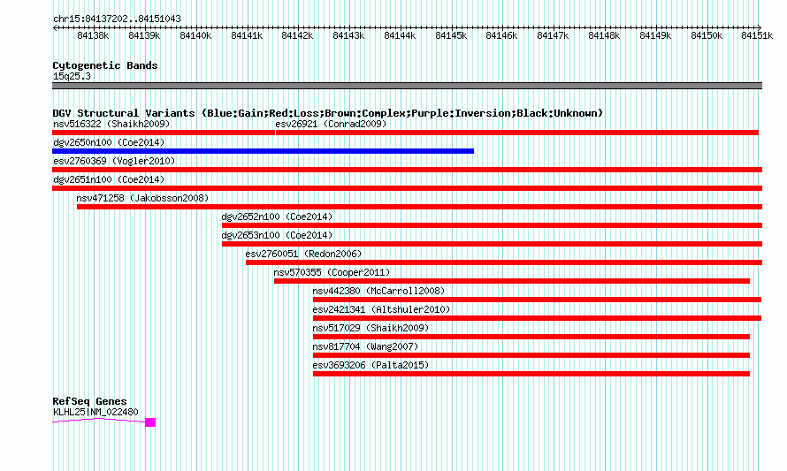Click the Cytogenetic Bands track title

pos(105,65)
